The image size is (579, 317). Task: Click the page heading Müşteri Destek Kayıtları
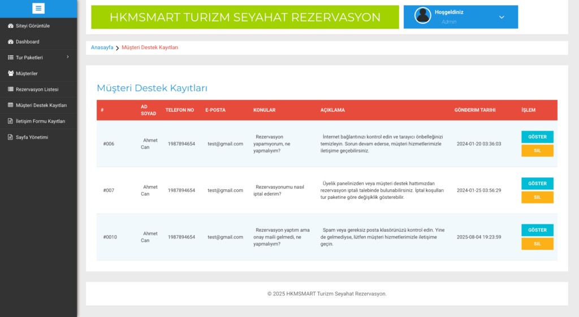click(x=152, y=88)
